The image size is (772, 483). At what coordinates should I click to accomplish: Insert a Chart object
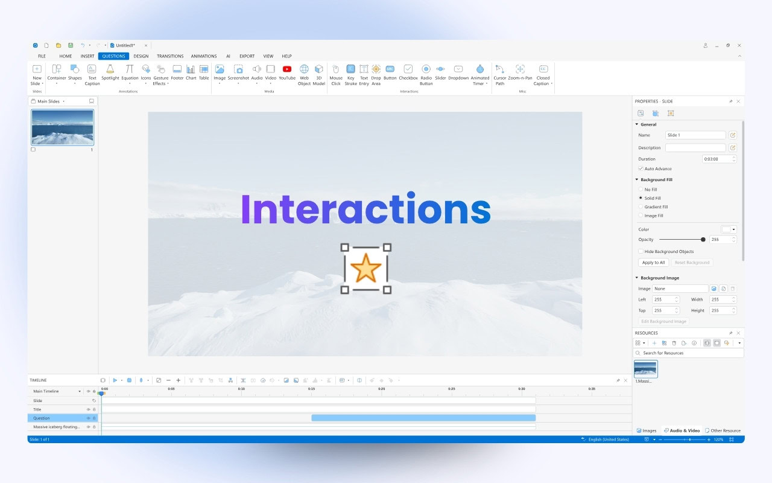click(x=191, y=72)
